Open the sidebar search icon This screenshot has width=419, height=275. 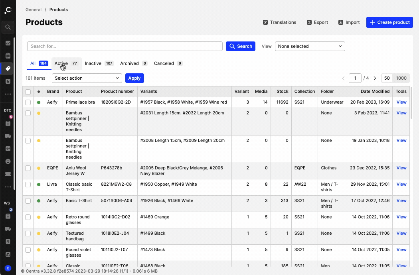pos(8,27)
